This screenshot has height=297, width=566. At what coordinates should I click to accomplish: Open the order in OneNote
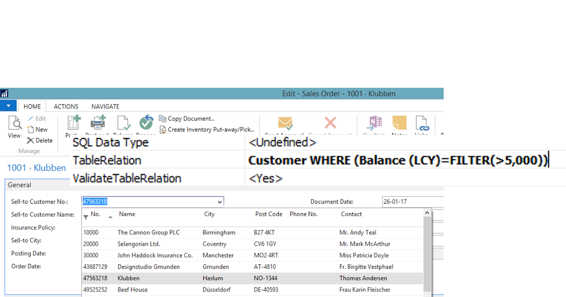[374, 124]
